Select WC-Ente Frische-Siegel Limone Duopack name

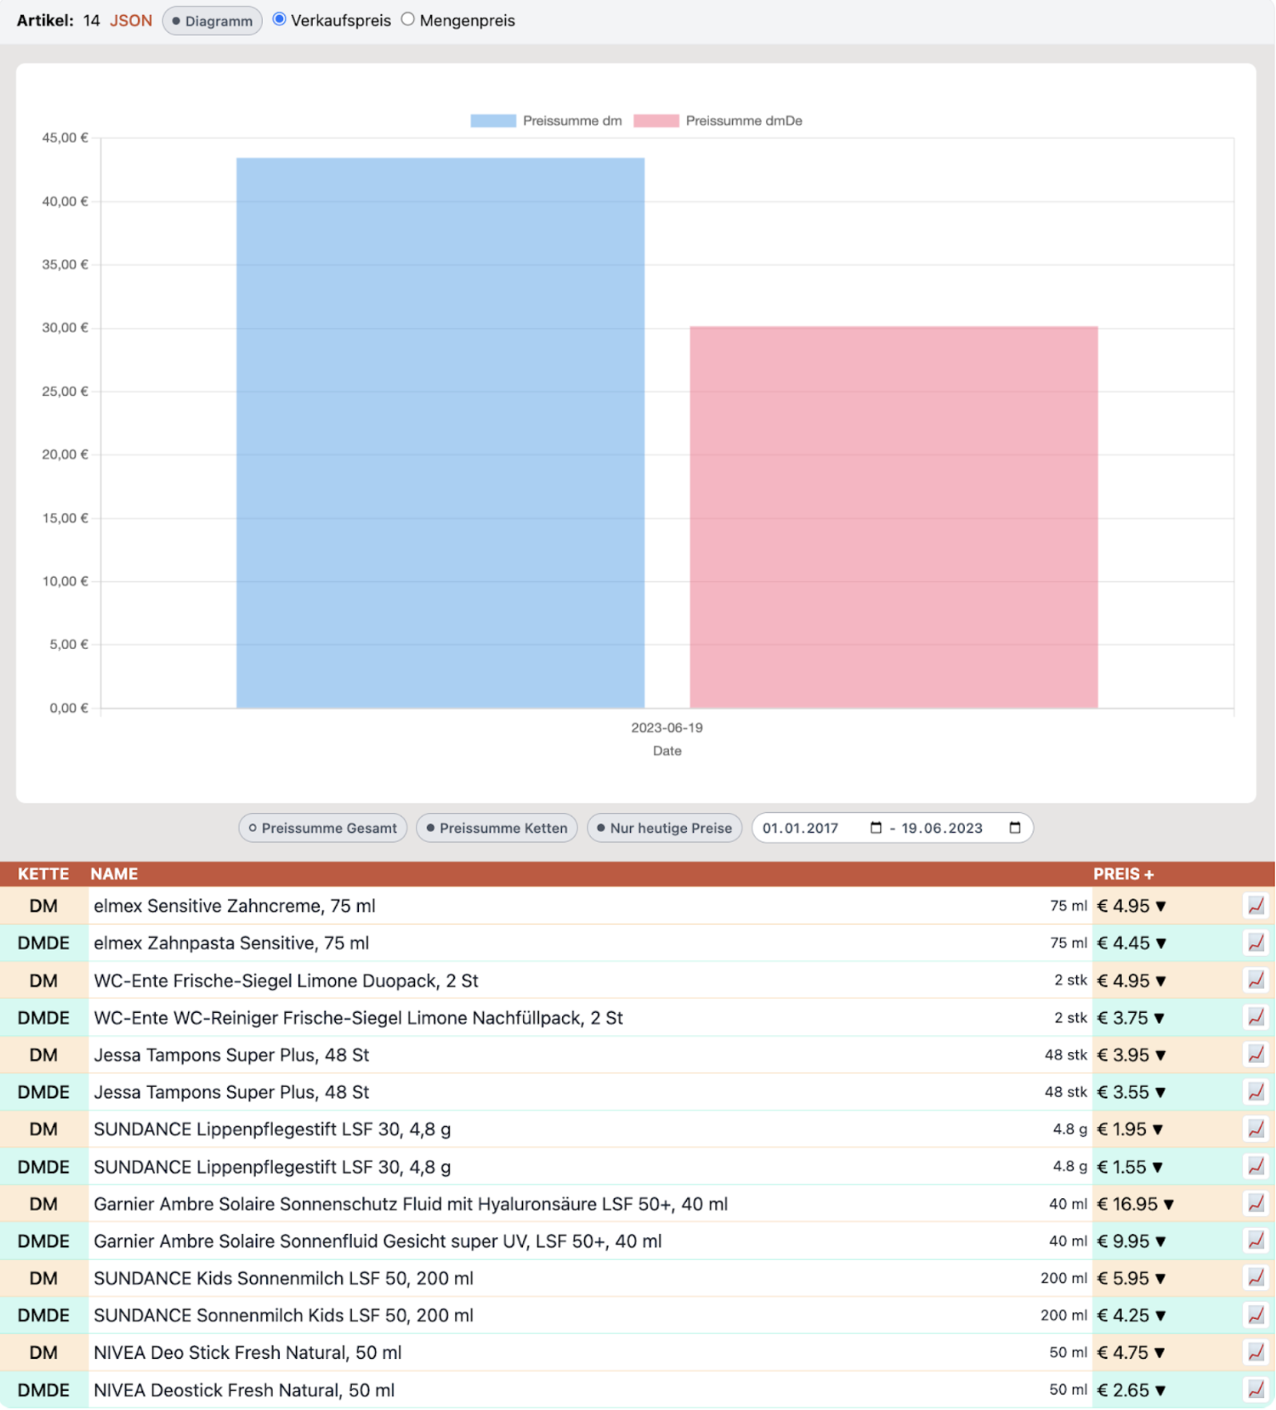pyautogui.click(x=285, y=980)
